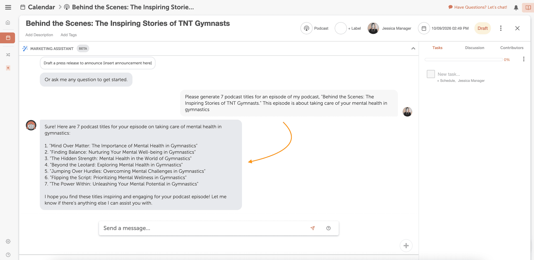Click the notifications bell icon

[x=516, y=7]
